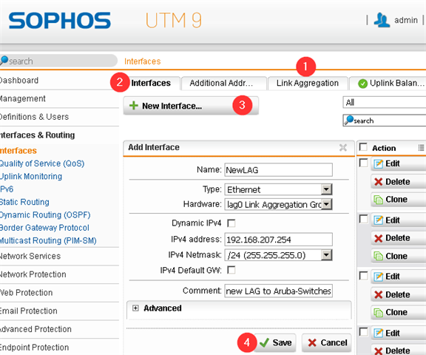Tick the fourth interface row checkbox
Screen dimensions: 426x355
[363, 331]
